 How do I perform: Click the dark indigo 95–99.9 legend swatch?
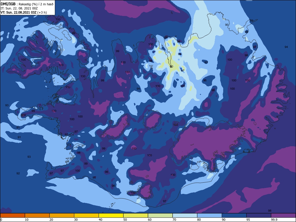(x=259, y=215)
